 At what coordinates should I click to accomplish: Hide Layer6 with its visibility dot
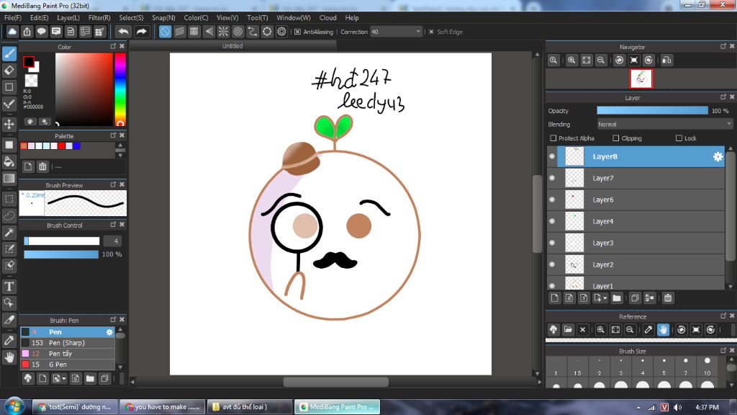click(x=552, y=200)
